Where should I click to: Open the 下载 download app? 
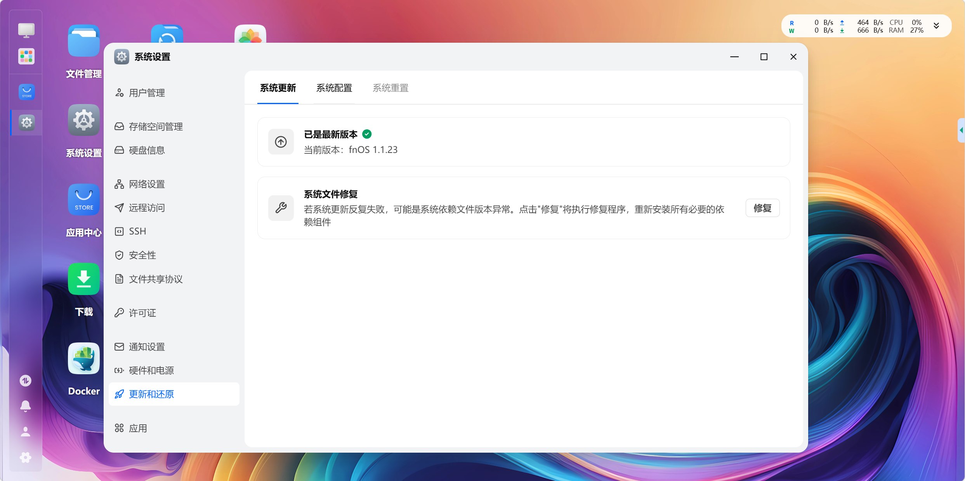tap(83, 279)
